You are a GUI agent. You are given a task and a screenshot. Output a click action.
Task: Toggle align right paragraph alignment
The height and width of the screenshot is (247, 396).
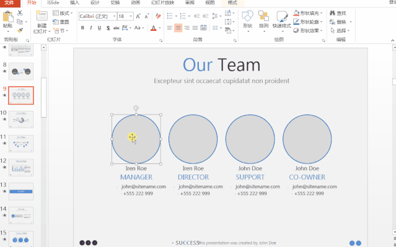click(x=187, y=28)
